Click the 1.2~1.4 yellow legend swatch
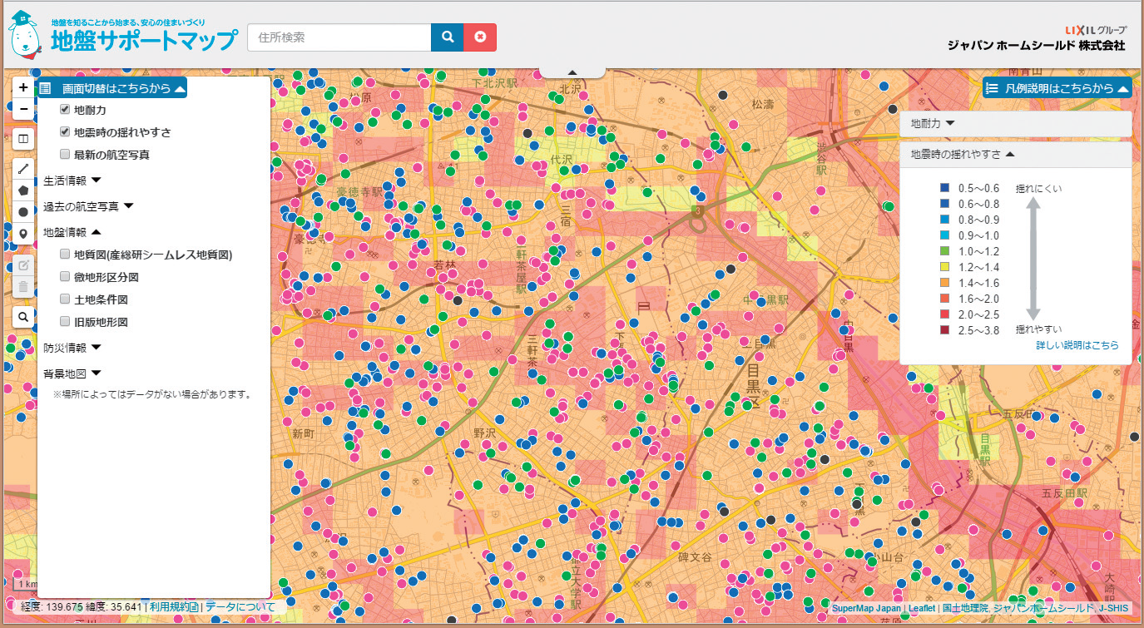1144x628 pixels. click(944, 267)
